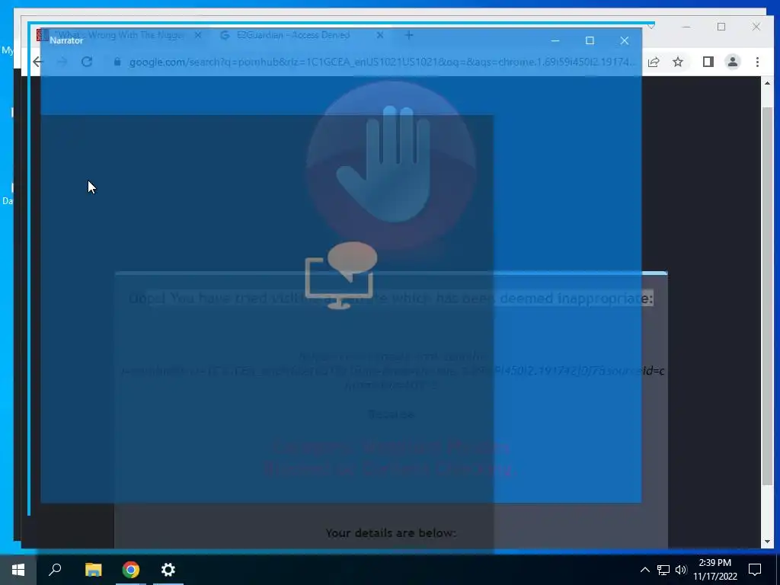Image resolution: width=780 pixels, height=585 pixels.
Task: Open Chrome side panel
Action: click(x=708, y=62)
